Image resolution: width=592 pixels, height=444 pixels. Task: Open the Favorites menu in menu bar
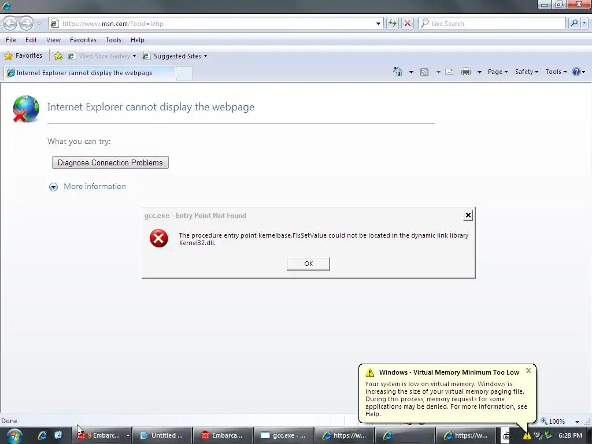[83, 40]
